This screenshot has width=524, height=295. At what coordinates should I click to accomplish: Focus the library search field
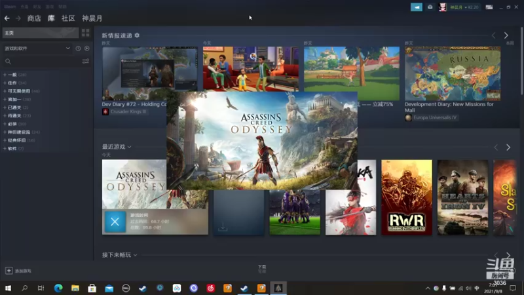point(42,62)
